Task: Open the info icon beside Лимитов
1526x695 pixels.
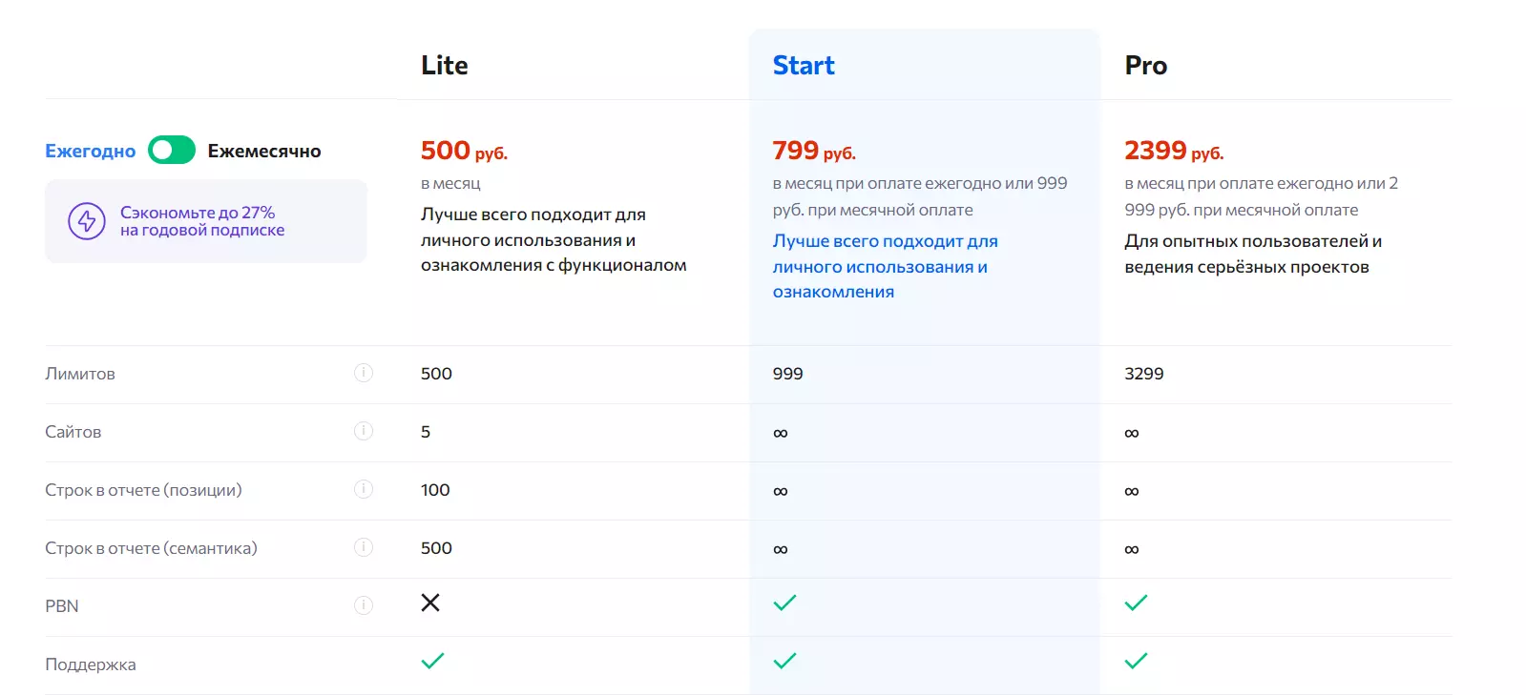Action: click(x=364, y=373)
